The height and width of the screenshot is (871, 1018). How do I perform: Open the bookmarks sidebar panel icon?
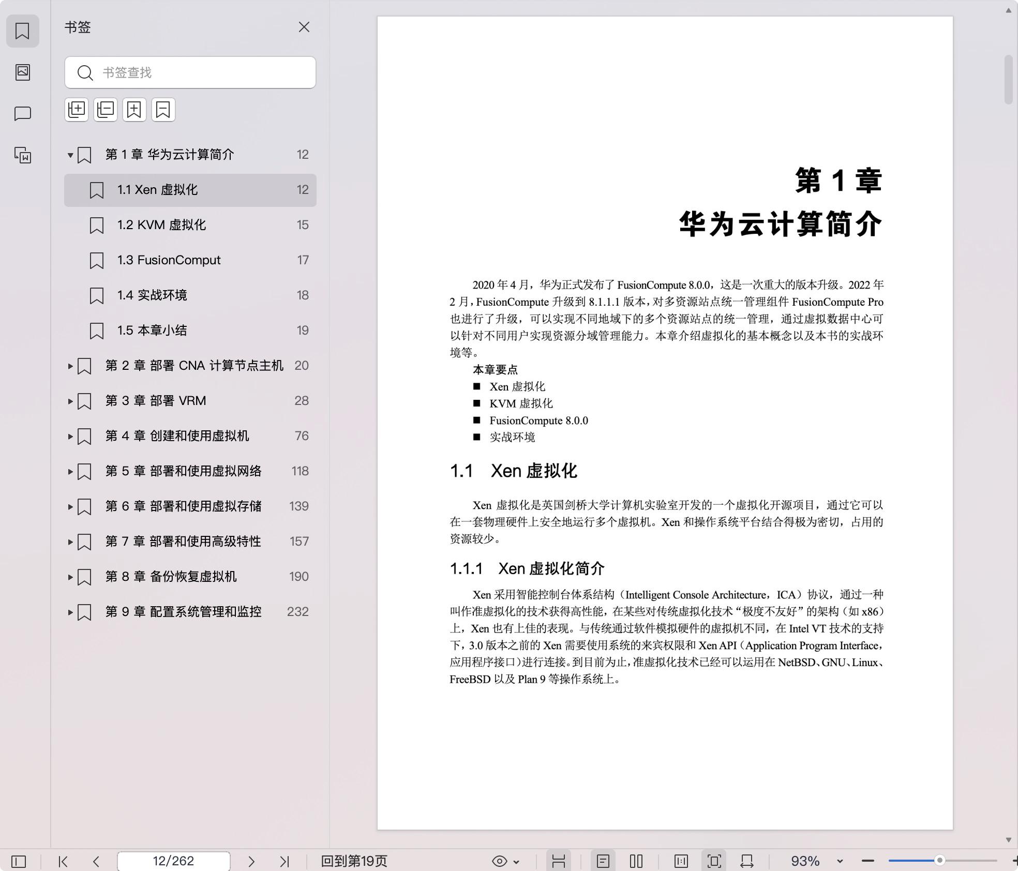coord(22,31)
